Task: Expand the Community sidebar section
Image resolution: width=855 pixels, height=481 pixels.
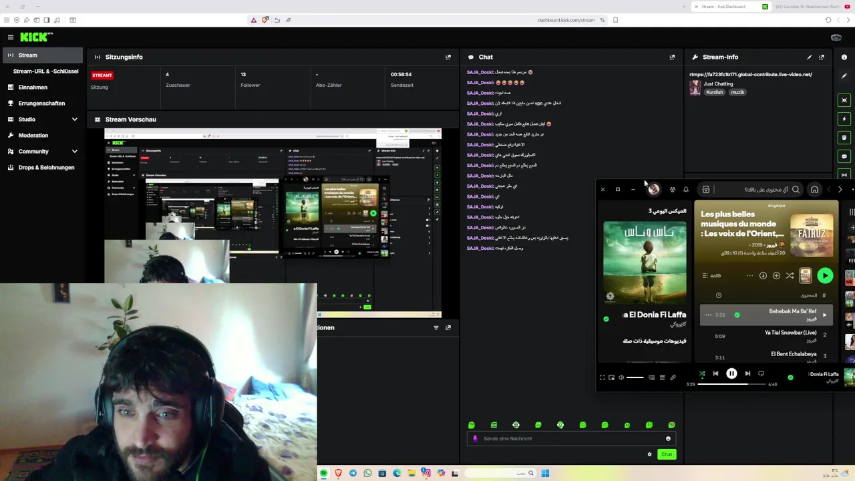Action: [43, 152]
